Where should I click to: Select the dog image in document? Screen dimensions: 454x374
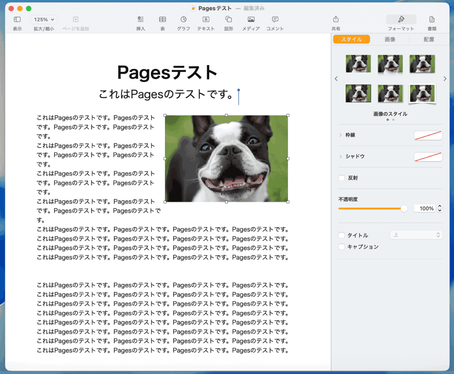coord(227,158)
